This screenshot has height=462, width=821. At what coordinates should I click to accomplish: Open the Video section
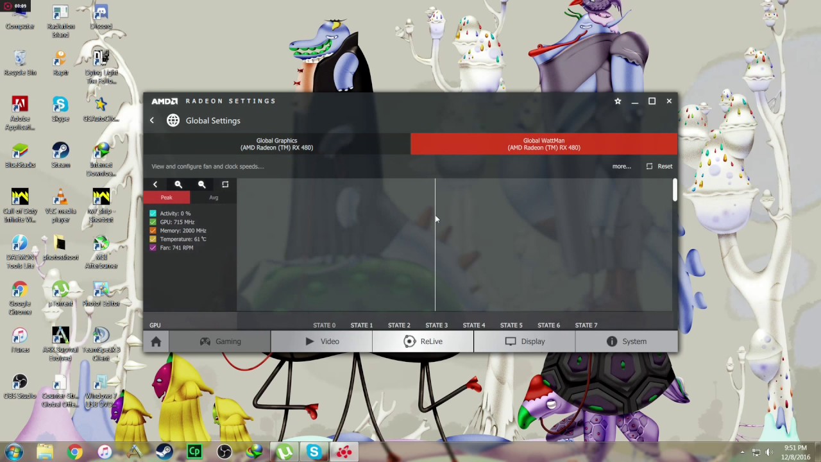322,341
